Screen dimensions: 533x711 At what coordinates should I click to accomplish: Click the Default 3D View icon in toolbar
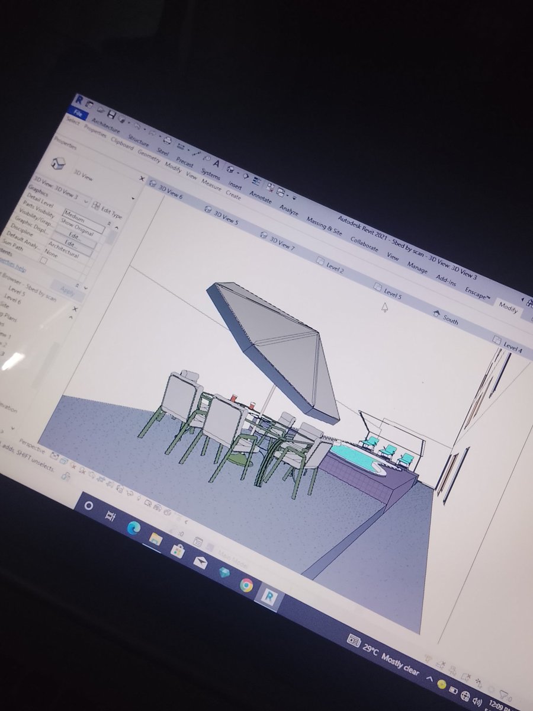tap(231, 171)
